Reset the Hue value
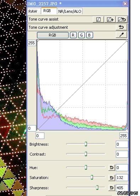 (112, 168)
